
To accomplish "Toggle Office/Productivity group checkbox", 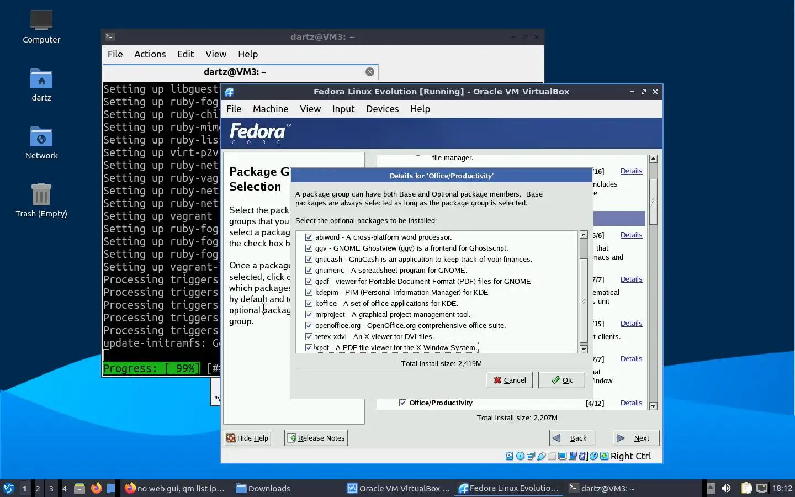I will pos(403,403).
